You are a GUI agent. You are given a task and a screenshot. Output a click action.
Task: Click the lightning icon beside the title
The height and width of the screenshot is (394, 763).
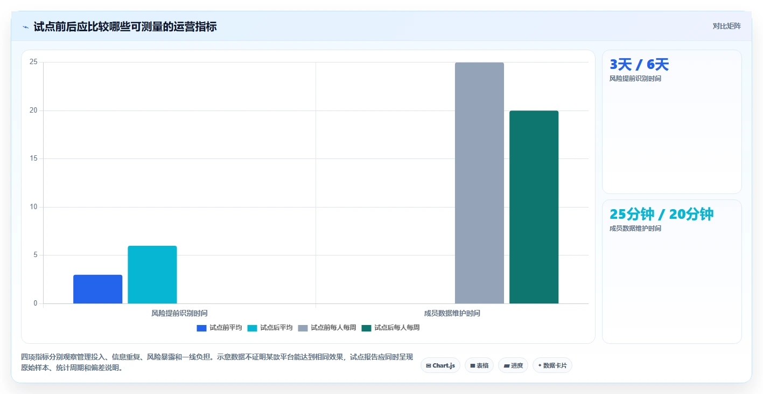tap(25, 27)
